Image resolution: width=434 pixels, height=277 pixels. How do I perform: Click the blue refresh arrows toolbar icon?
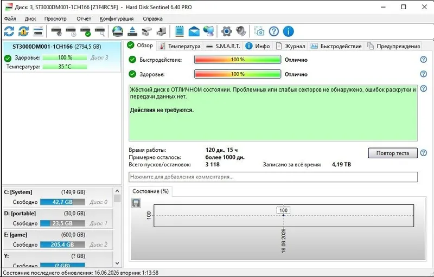click(x=9, y=31)
